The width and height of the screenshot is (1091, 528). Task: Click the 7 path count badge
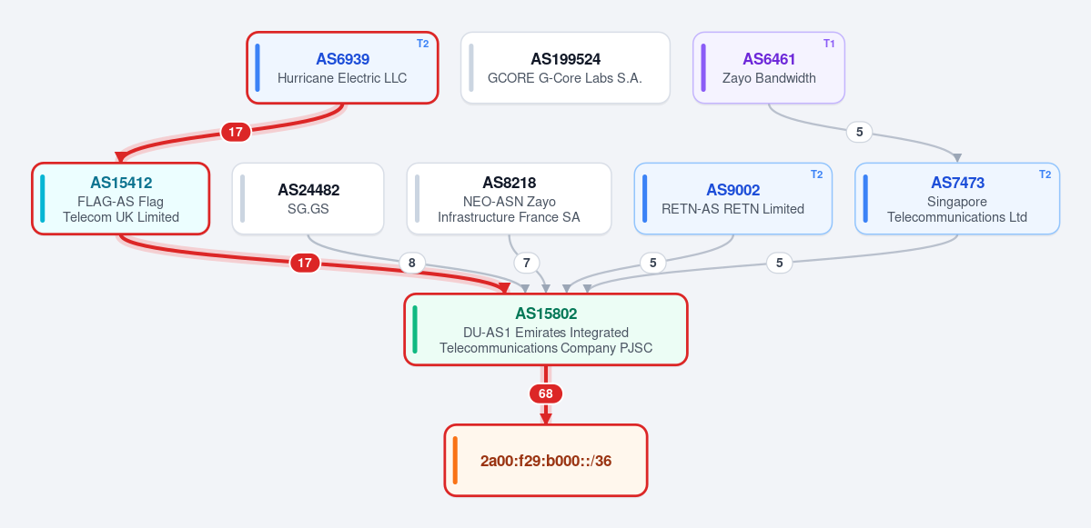click(527, 263)
